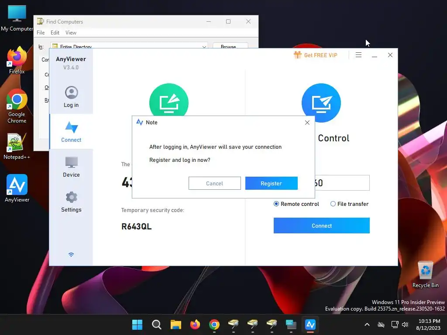Minimize the AnyViewer window

point(374,55)
